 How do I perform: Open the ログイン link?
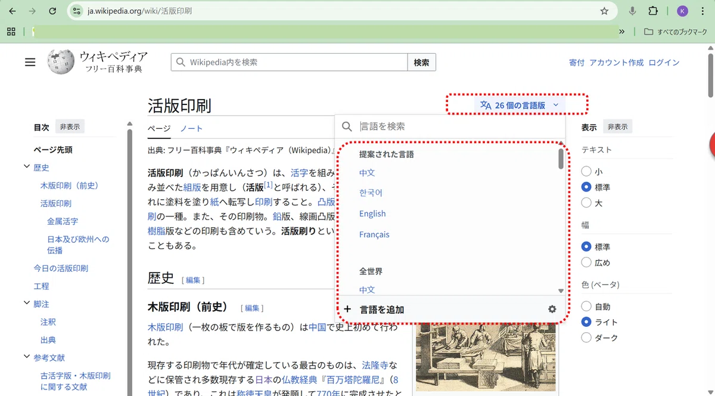click(x=664, y=62)
